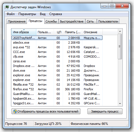This screenshot has width=134, height=132.
Task: Select the atieclxx.exe process
Action: click(x=57, y=43)
